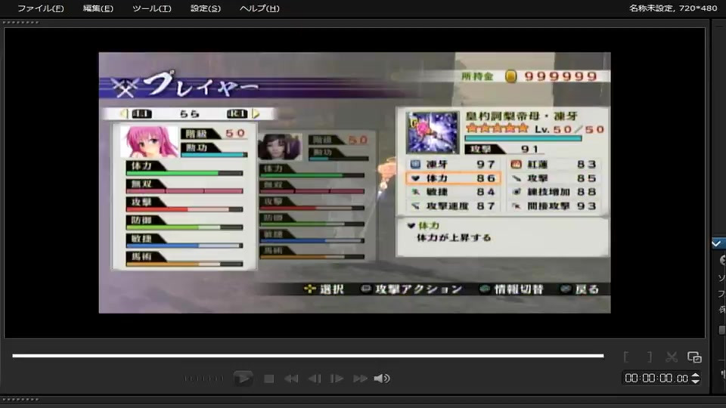Start playback with the Play button
The width and height of the screenshot is (726, 408).
pyautogui.click(x=243, y=379)
